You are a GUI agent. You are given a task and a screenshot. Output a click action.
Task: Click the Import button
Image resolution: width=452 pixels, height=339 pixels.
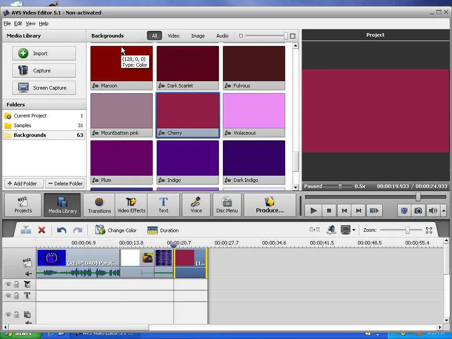click(x=44, y=53)
